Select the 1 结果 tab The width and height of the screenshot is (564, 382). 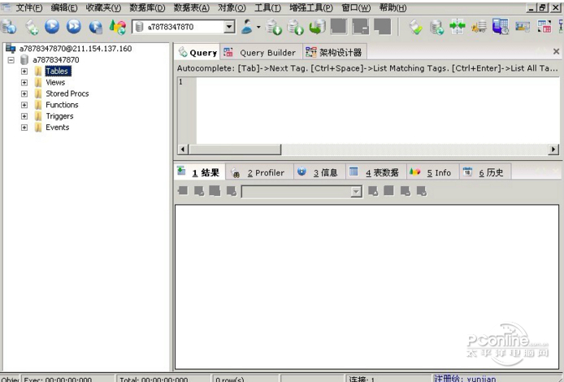tap(200, 172)
